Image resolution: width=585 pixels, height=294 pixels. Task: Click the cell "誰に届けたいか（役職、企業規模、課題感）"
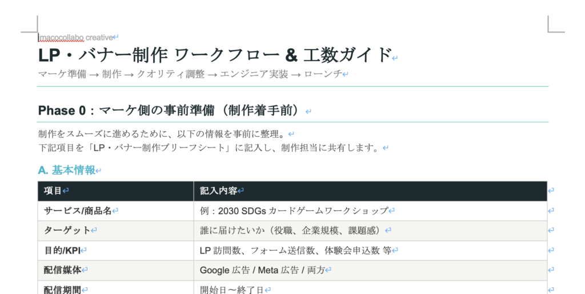coord(291,230)
